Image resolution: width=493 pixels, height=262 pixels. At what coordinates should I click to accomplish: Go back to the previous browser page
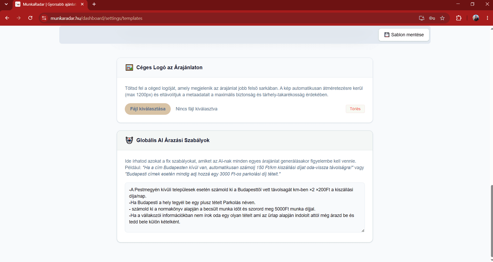pyautogui.click(x=7, y=18)
